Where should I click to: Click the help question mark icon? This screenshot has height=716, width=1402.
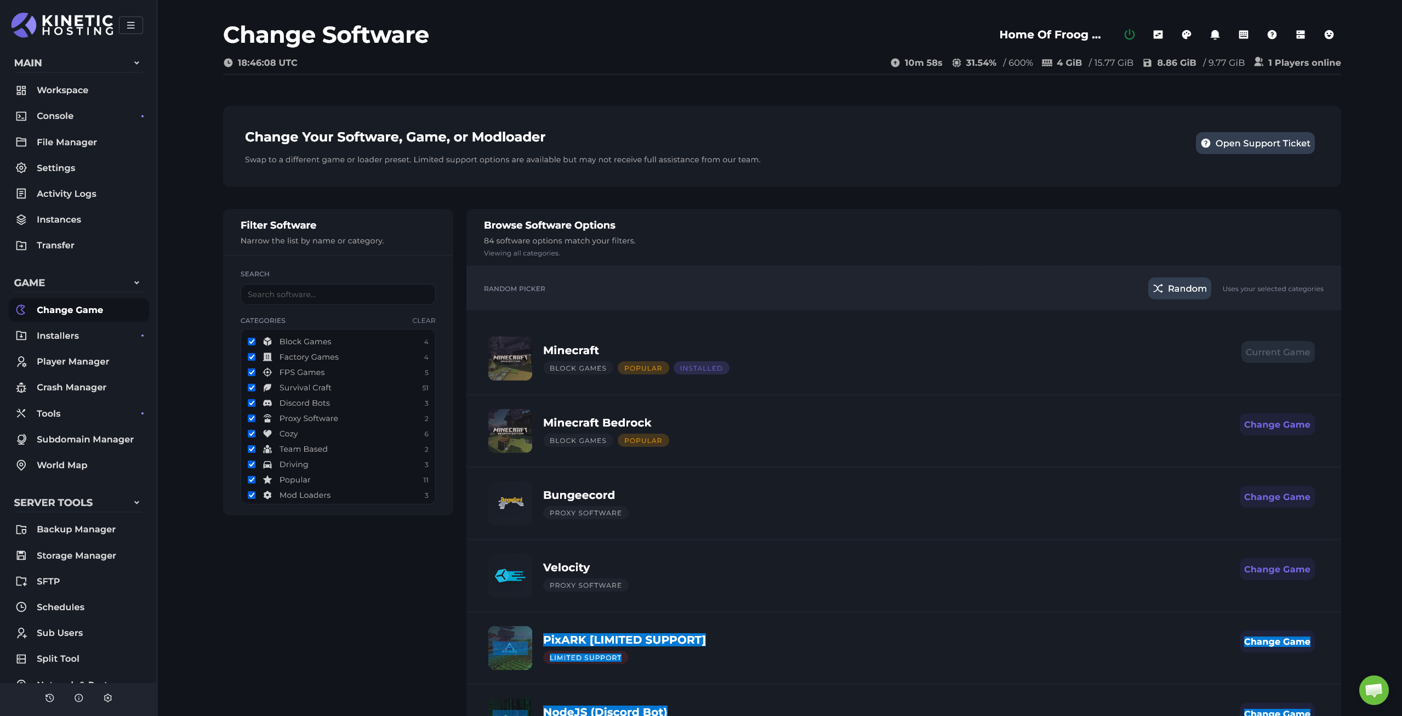coord(1272,35)
